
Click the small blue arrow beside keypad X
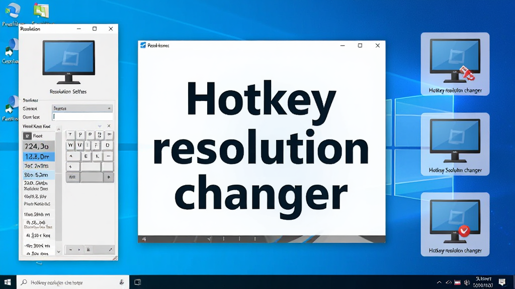pos(100,126)
